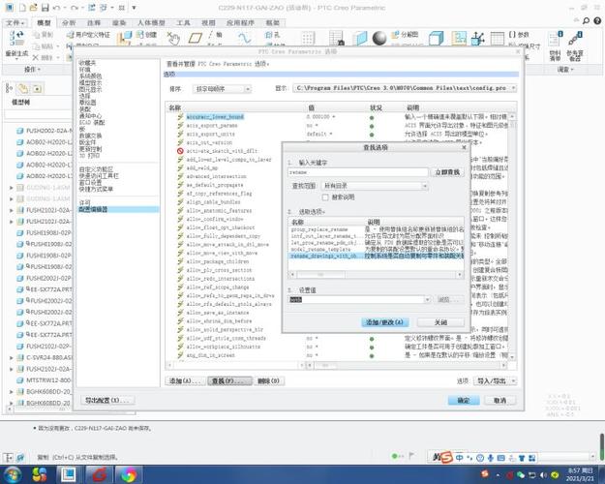Click the find results horizontal scrollbar thumb
605x484 pixels.
pos(320,274)
